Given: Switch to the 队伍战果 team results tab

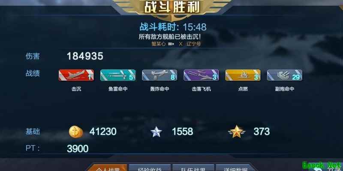Looking at the screenshot, I should click(x=193, y=168).
